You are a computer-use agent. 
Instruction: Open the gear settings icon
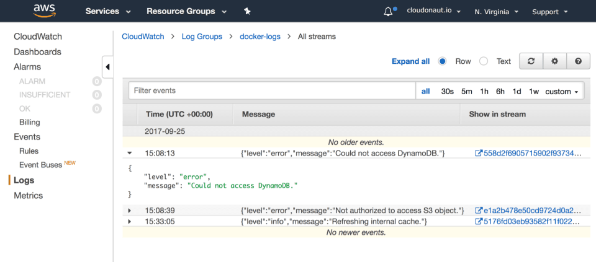554,61
